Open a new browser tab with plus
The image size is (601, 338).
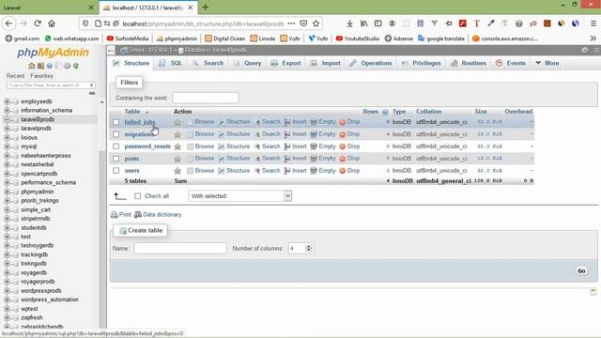[205, 7]
